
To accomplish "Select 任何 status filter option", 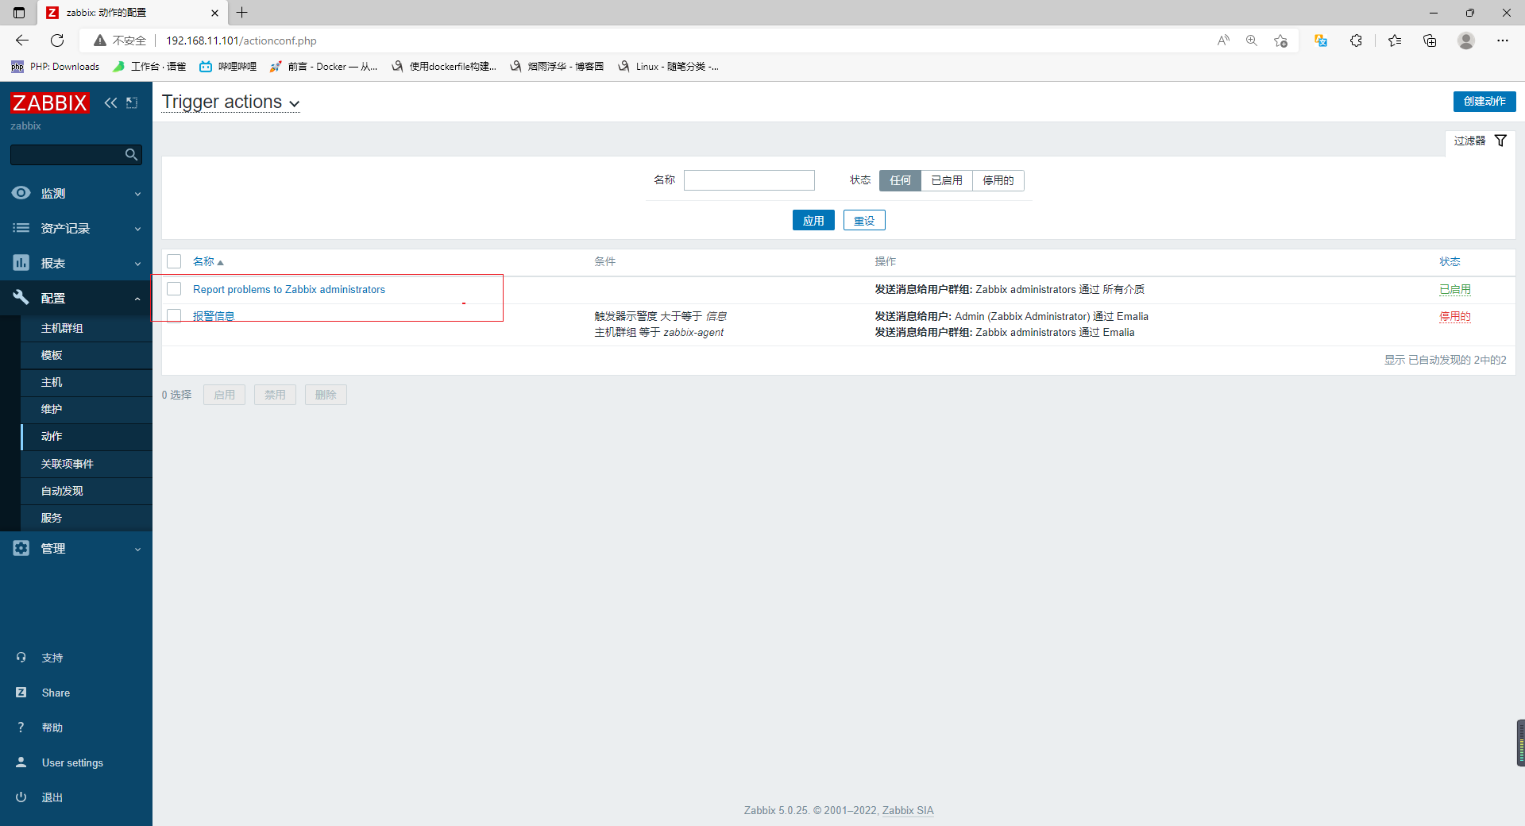I will [900, 180].
